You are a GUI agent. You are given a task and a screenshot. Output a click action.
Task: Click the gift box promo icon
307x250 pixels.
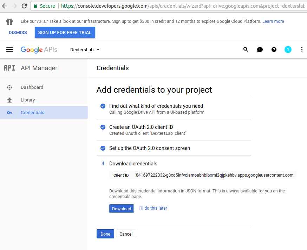(9, 21)
